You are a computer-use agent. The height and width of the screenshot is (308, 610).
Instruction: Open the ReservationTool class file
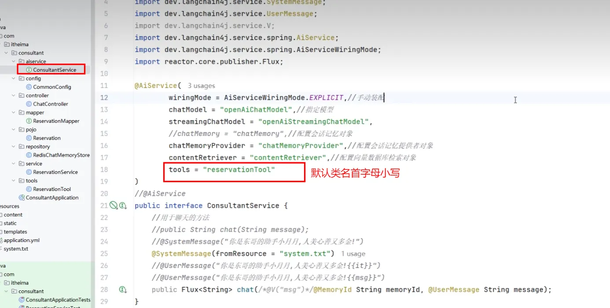point(51,189)
